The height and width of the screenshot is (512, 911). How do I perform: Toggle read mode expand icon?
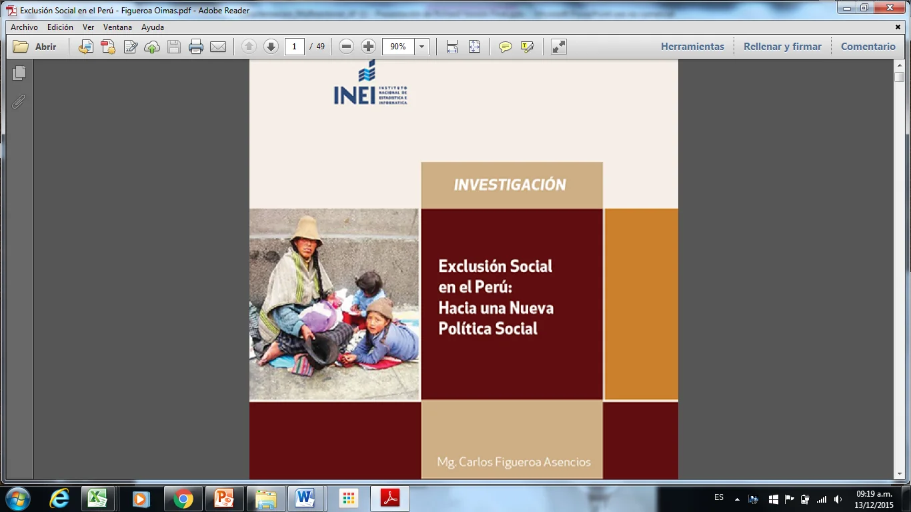point(559,47)
